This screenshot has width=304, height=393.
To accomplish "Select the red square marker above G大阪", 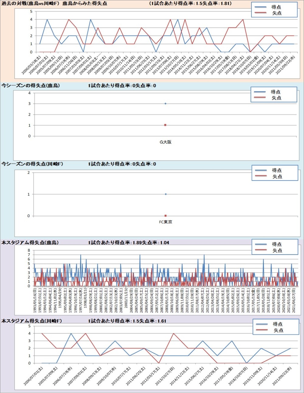I will coord(165,125).
